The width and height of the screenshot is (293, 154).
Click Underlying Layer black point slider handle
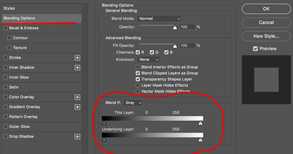tap(104, 140)
